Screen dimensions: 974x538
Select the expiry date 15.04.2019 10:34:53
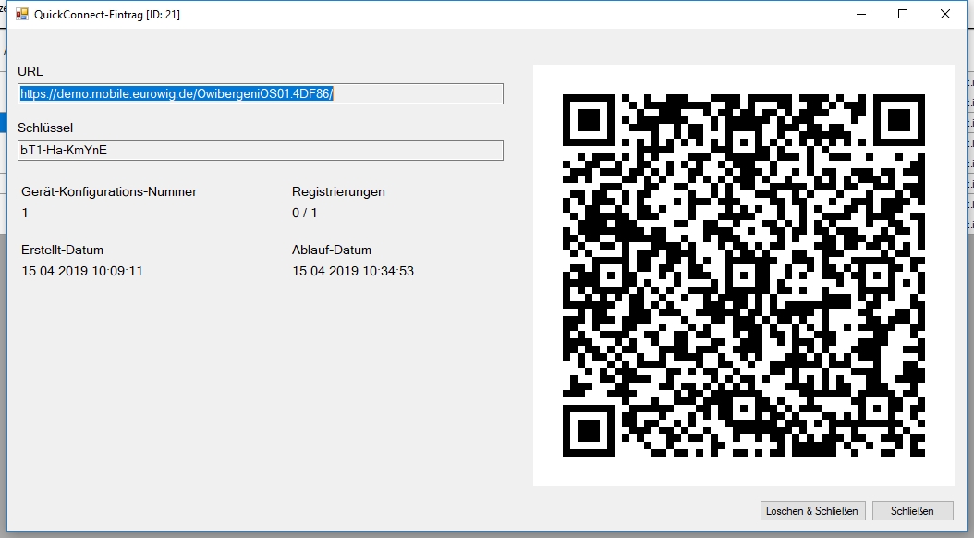pyautogui.click(x=353, y=271)
